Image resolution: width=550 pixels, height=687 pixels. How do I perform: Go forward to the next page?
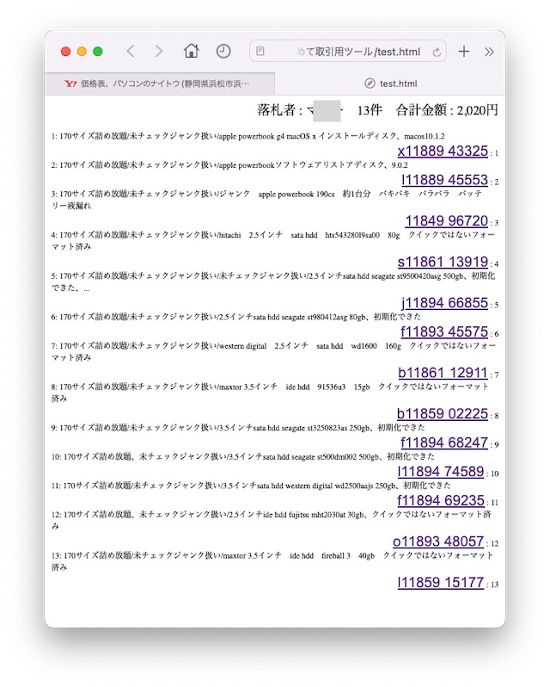(x=158, y=52)
